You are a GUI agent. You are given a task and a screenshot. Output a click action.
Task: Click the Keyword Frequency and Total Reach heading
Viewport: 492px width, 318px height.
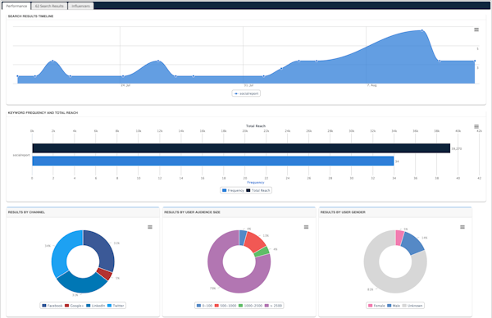(43, 112)
